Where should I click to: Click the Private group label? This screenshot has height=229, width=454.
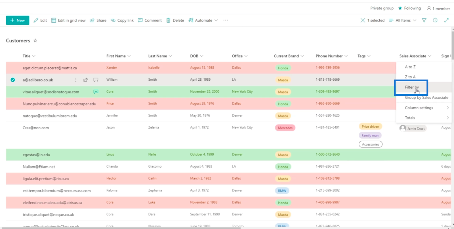pyautogui.click(x=382, y=8)
